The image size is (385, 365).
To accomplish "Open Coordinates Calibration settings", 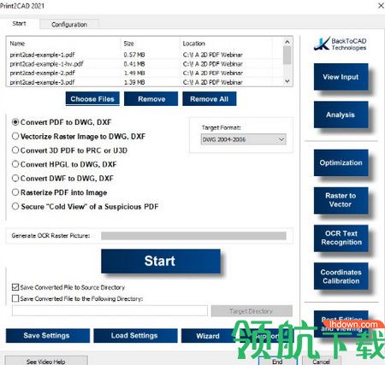I will (341, 276).
